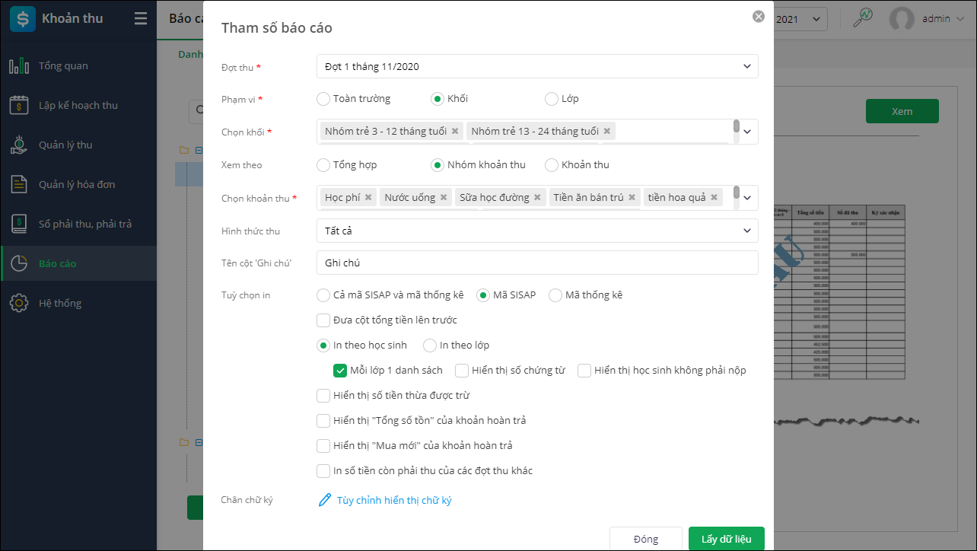Open the Hệ thống gear icon
This screenshot has height=551, width=977.
click(x=19, y=303)
